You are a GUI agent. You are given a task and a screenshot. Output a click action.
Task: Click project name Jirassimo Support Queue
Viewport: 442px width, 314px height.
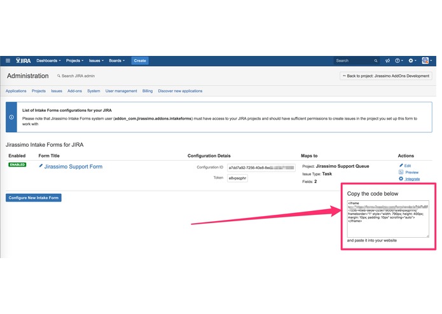pos(342,166)
